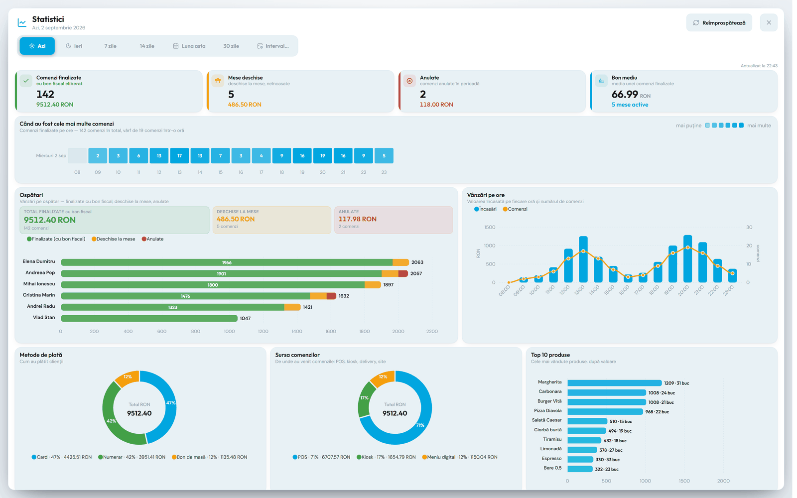Image resolution: width=797 pixels, height=498 pixels.
Task: Click the Margherita product bar
Action: pos(614,383)
